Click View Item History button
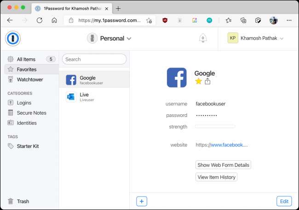The height and width of the screenshot is (210, 299). click(x=216, y=177)
